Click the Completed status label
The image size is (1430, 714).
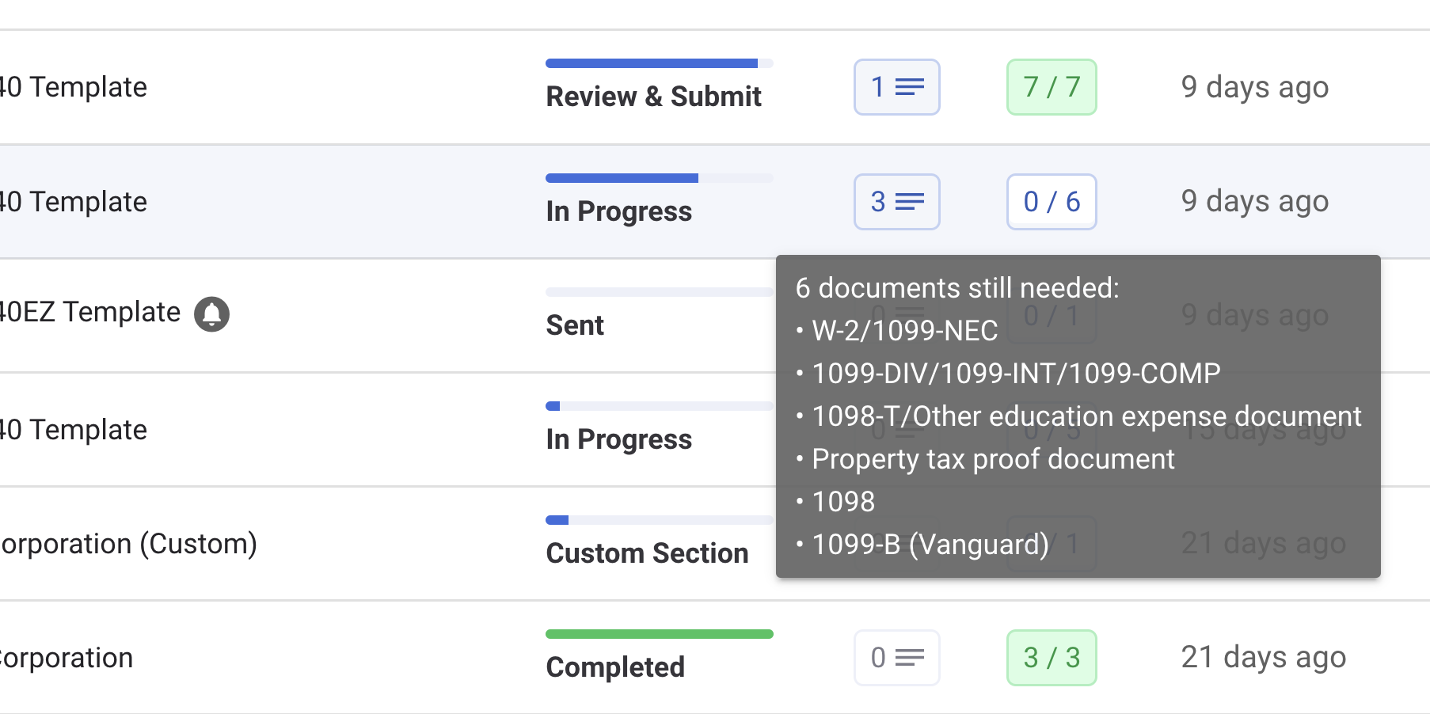point(615,667)
